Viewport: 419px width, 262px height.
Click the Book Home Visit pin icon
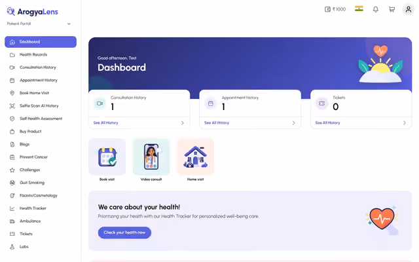[12, 93]
